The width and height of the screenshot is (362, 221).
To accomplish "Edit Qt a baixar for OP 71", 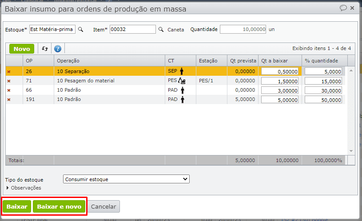I will pyautogui.click(x=279, y=81).
